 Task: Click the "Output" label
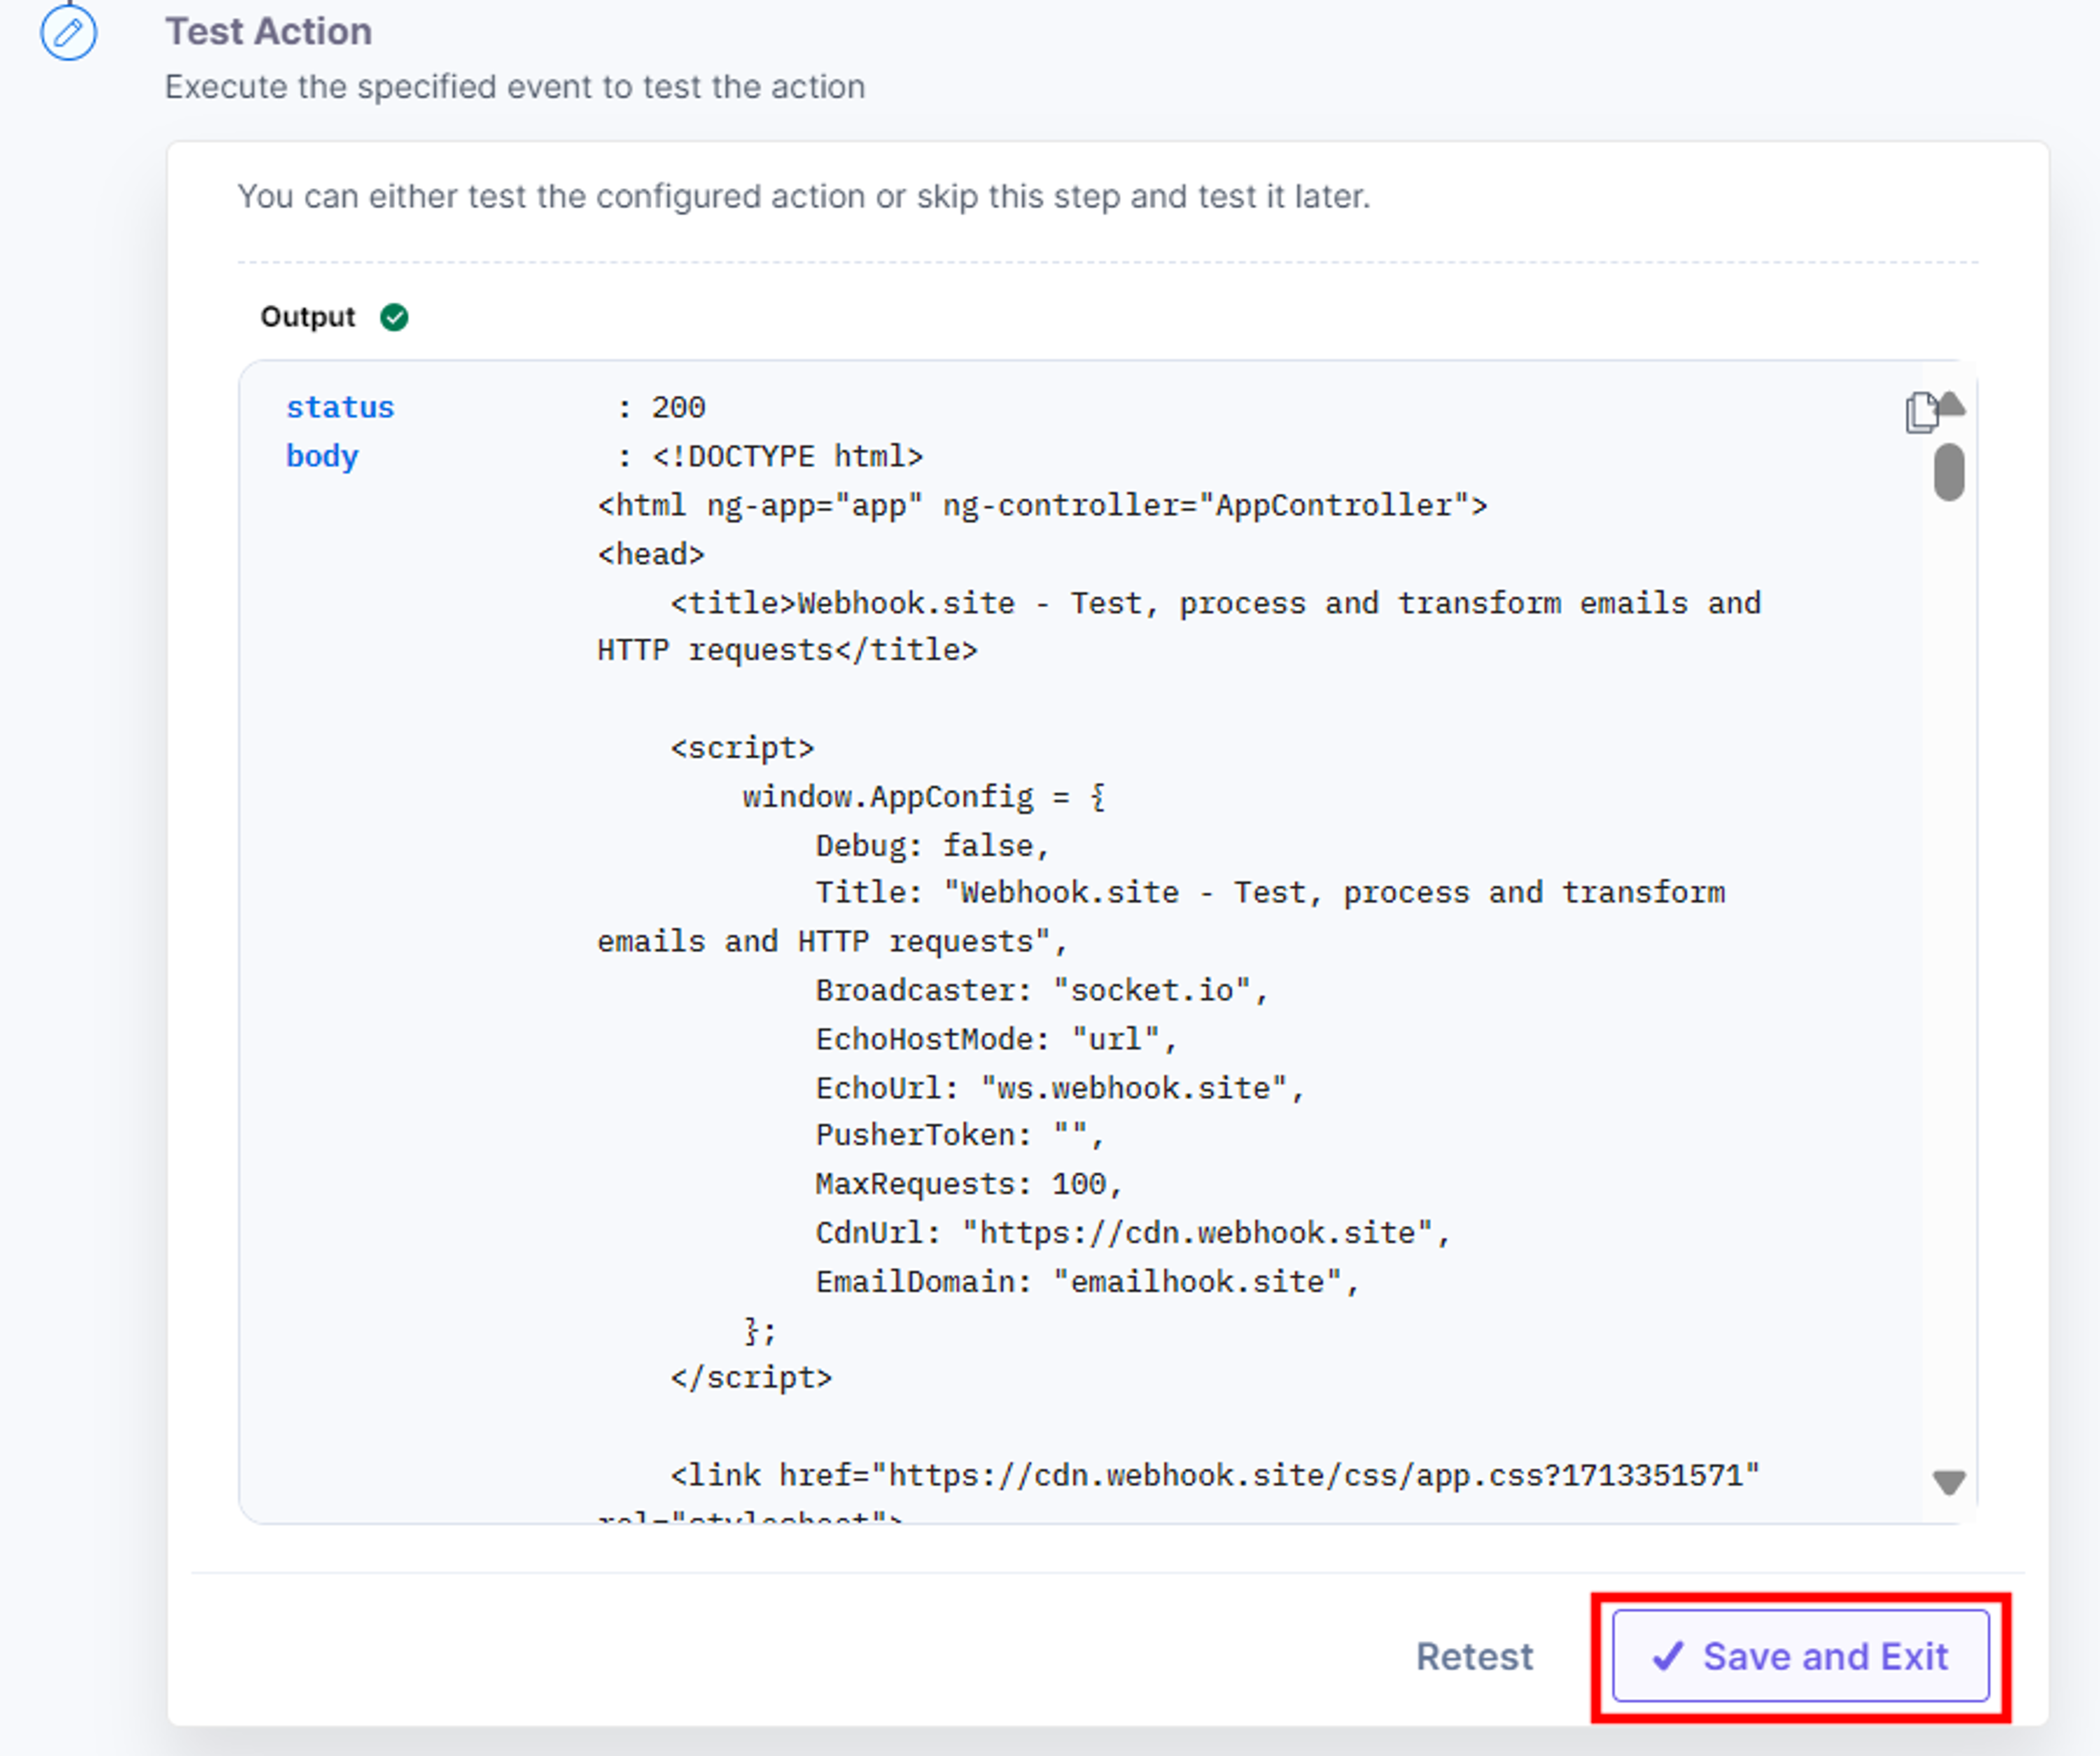(x=307, y=317)
